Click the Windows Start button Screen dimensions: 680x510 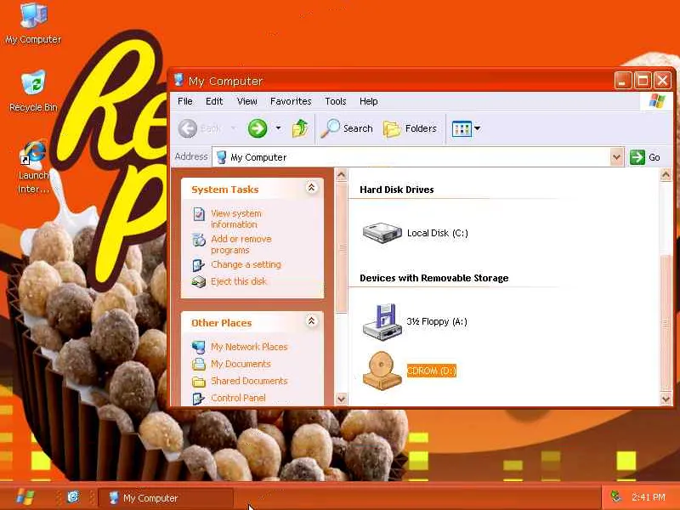tap(25, 497)
